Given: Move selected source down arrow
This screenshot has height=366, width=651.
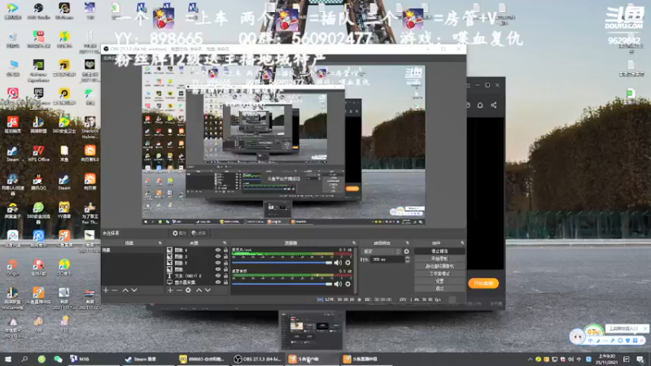Looking at the screenshot, I should pyautogui.click(x=208, y=290).
